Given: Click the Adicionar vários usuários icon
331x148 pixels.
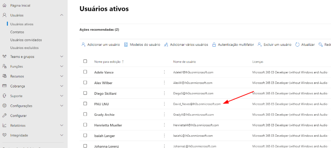Looking at the screenshot, I should 166,45.
